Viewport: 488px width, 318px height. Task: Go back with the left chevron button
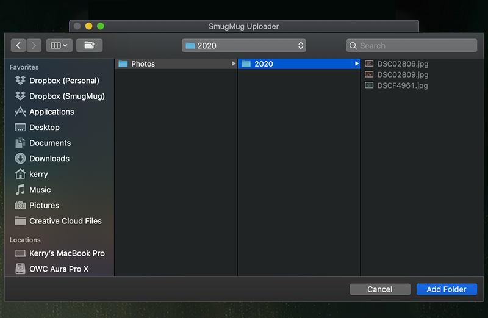(x=18, y=46)
